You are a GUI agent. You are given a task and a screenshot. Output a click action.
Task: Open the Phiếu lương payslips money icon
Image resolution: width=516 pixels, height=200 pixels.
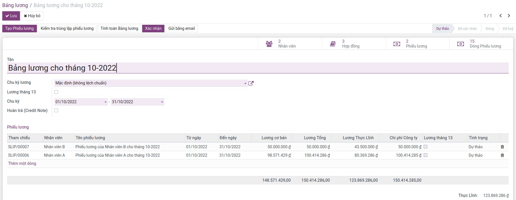pyautogui.click(x=397, y=44)
